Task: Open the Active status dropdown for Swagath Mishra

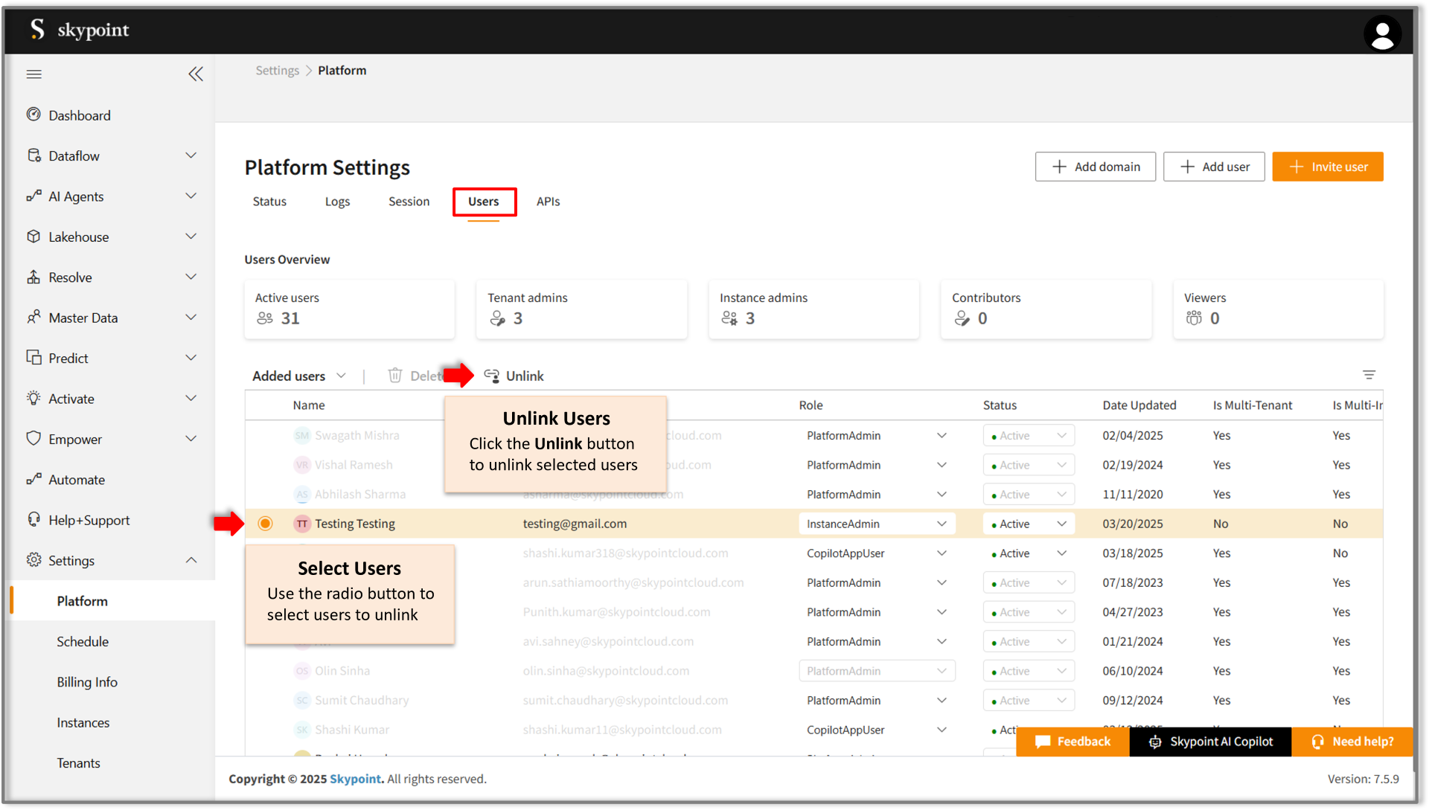Action: pyautogui.click(x=1062, y=435)
